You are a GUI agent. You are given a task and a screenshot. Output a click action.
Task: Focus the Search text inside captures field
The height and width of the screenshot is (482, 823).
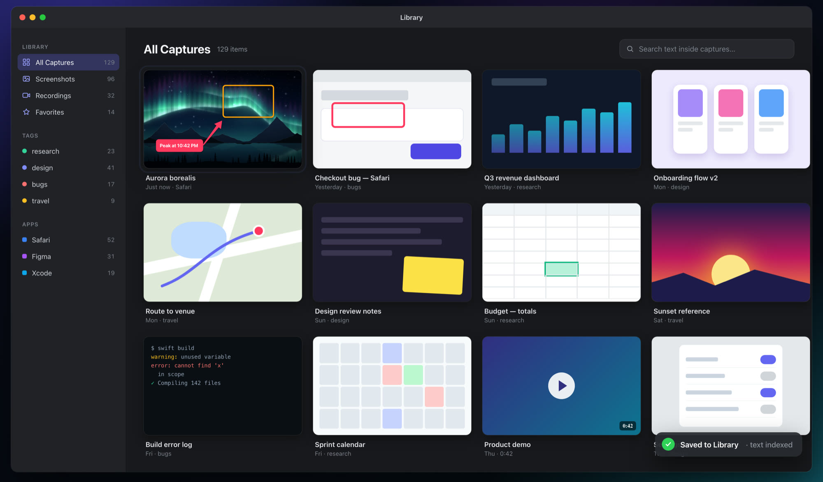(x=707, y=49)
